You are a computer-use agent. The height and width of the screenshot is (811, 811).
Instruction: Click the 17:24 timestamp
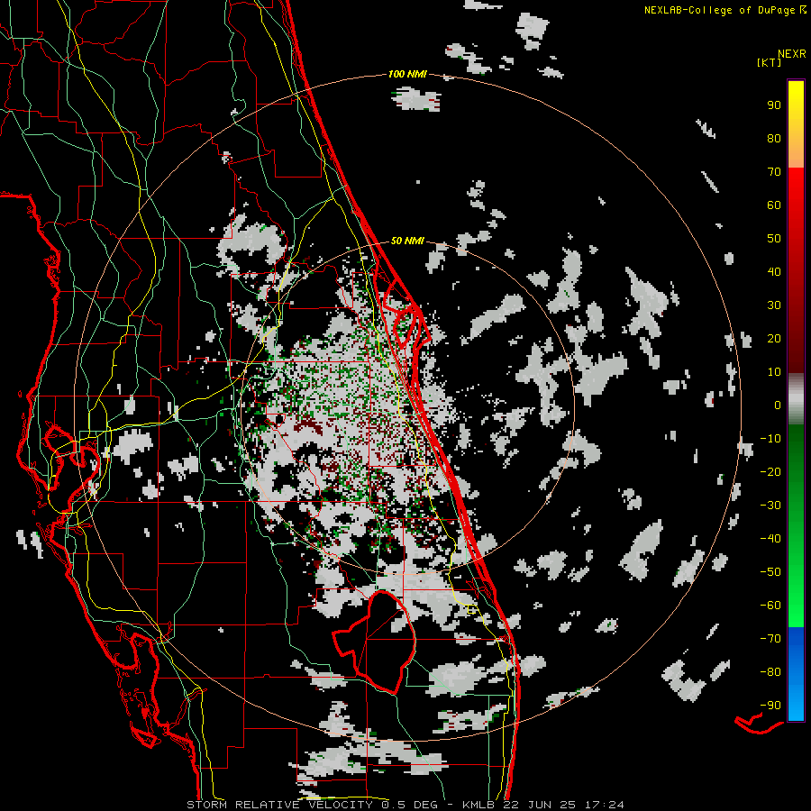pyautogui.click(x=605, y=805)
